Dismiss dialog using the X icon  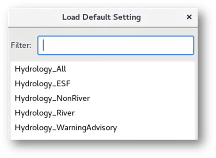click(189, 17)
